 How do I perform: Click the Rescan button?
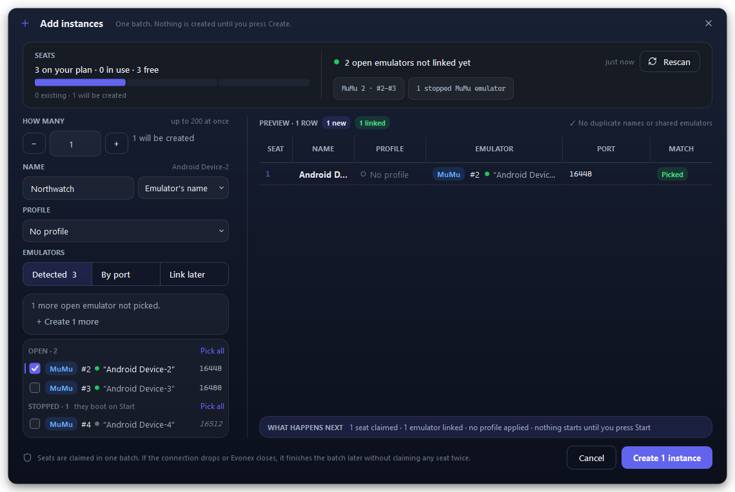pyautogui.click(x=669, y=62)
